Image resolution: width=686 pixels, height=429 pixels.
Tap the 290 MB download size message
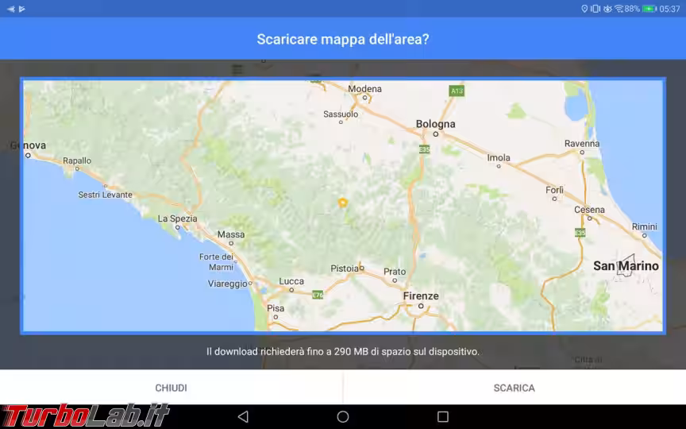click(342, 351)
